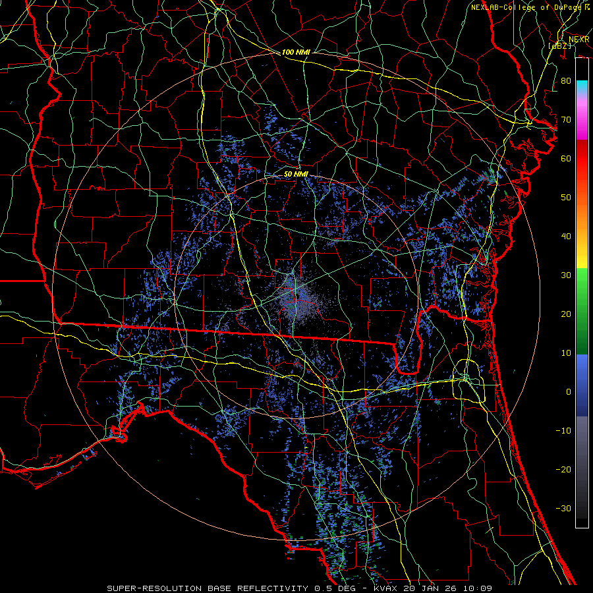The height and width of the screenshot is (593, 593).
Task: Click the 80 value on the reflectivity scale
Action: 566,80
